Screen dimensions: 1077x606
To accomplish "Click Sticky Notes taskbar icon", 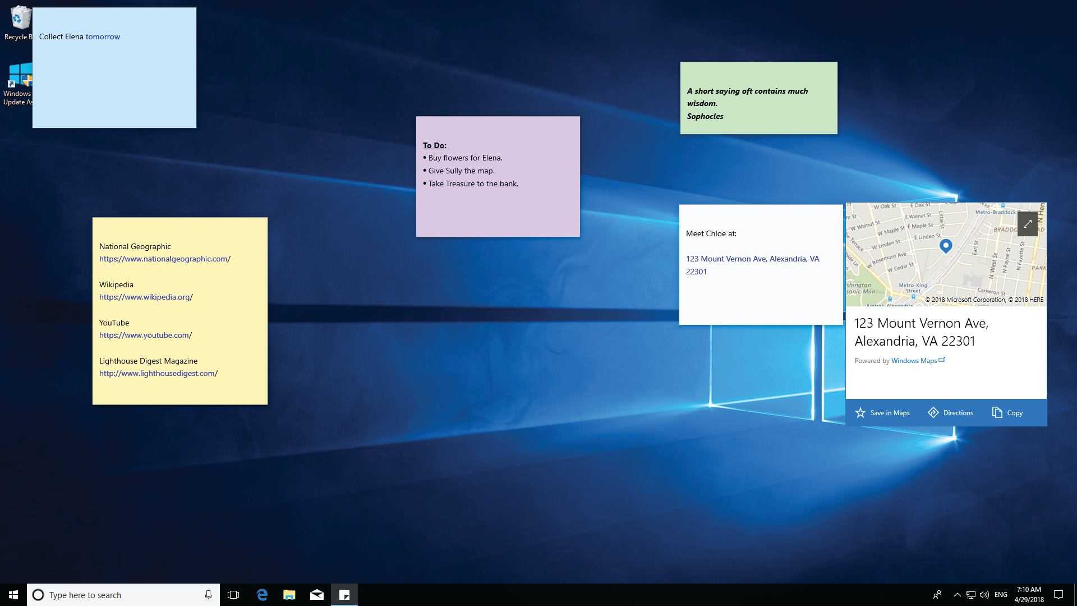I will pos(344,595).
